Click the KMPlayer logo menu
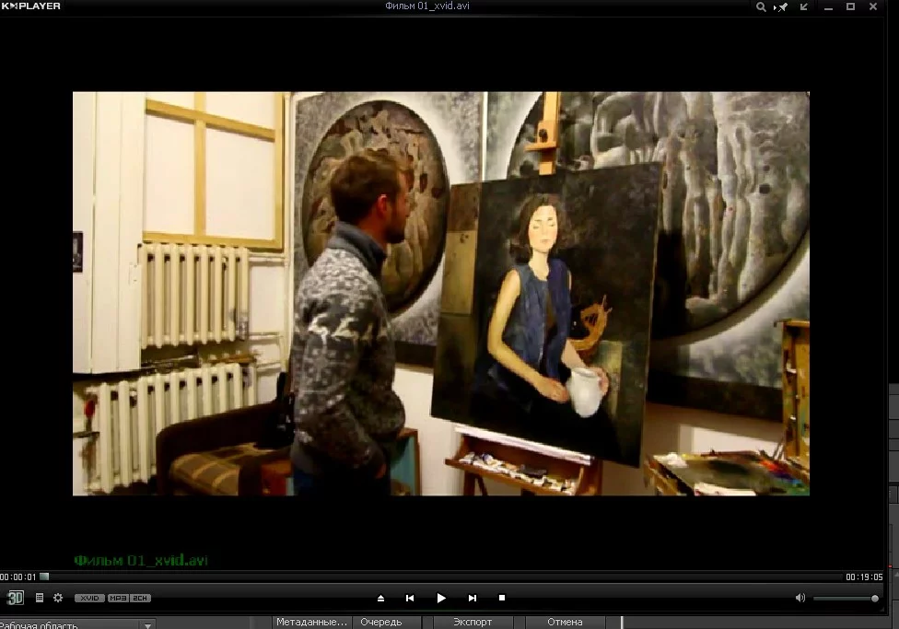 tap(31, 6)
